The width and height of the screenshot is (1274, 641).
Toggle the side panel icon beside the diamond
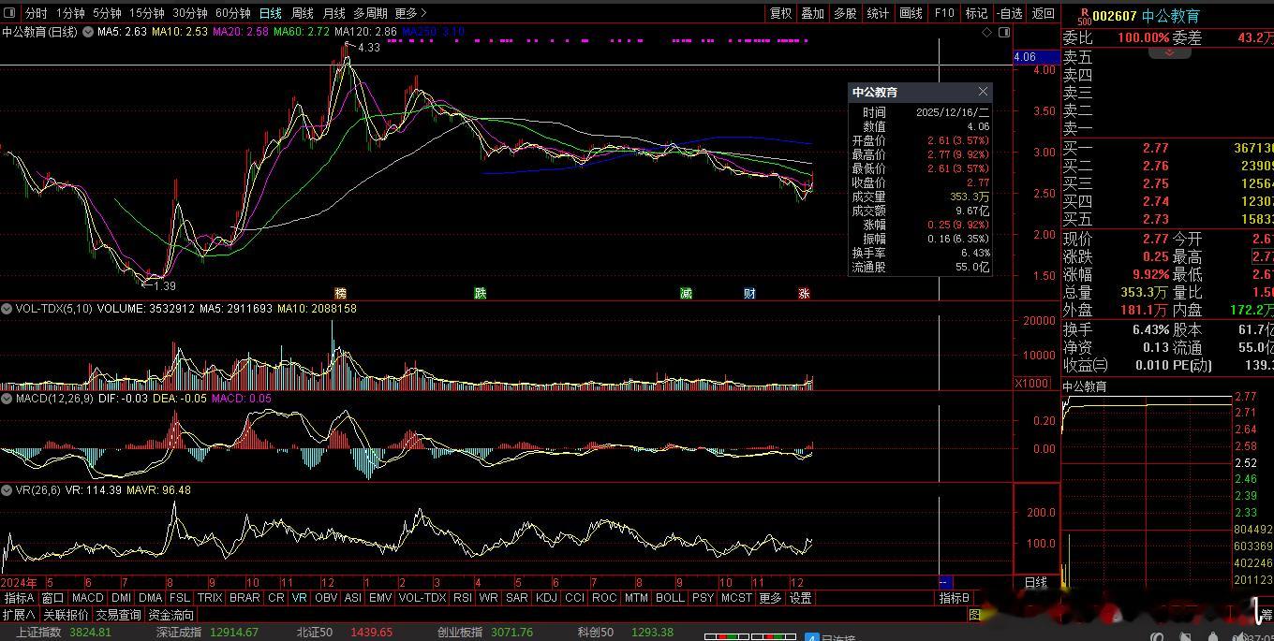pos(1004,32)
